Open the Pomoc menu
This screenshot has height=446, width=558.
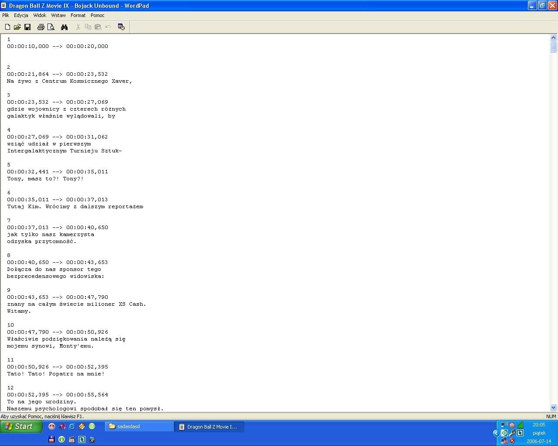click(x=97, y=15)
